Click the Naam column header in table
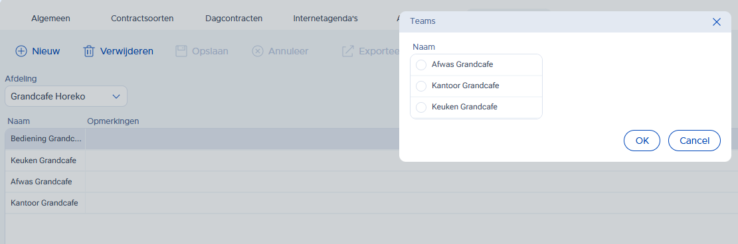 point(19,121)
